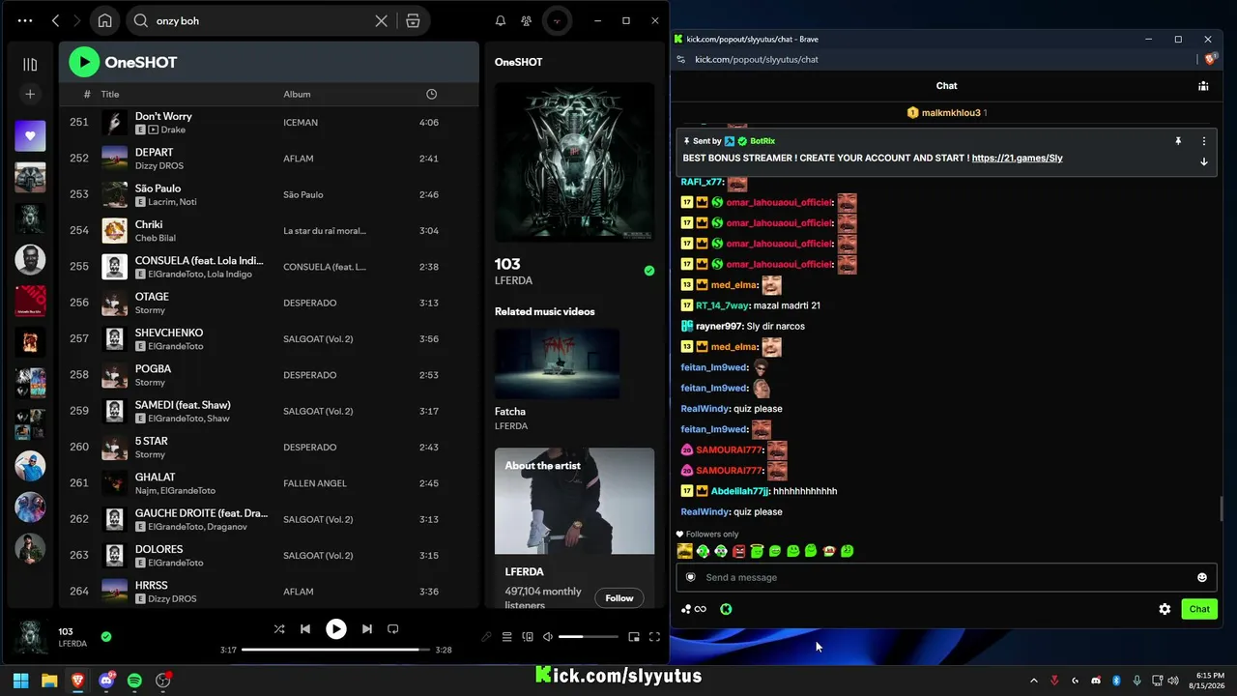Select the track SHEVCHENKO
Image resolution: width=1237 pixels, height=696 pixels.
pyautogui.click(x=169, y=333)
